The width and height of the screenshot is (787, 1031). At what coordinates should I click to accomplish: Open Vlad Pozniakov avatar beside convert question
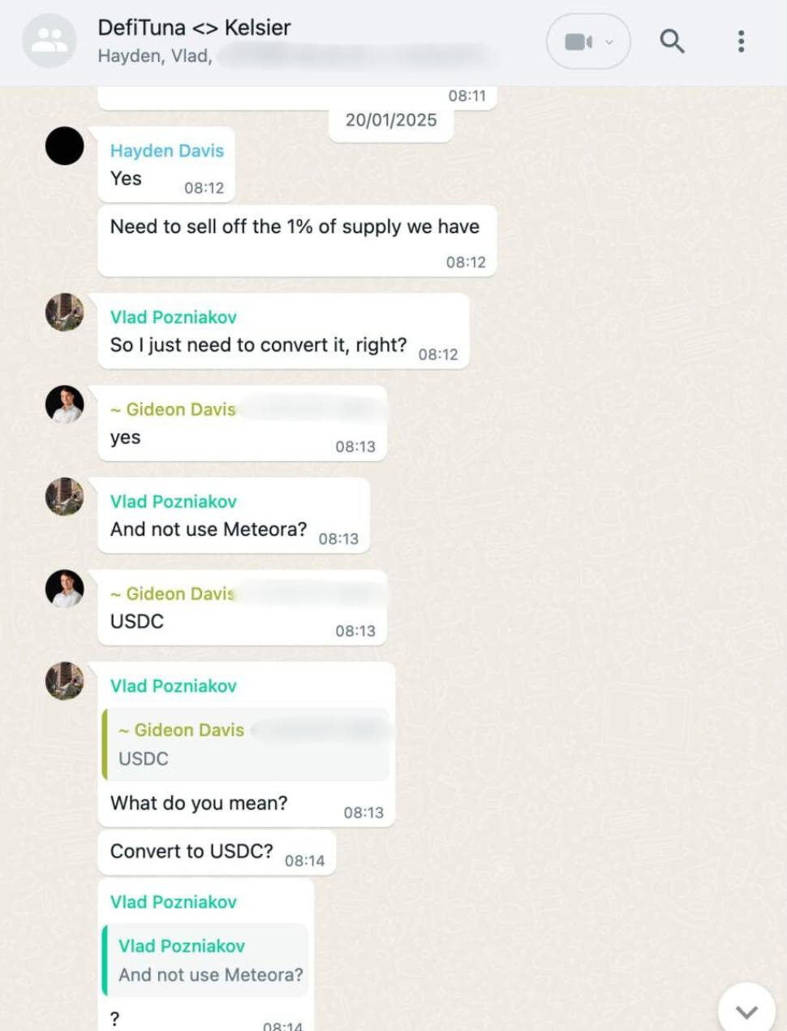64,313
